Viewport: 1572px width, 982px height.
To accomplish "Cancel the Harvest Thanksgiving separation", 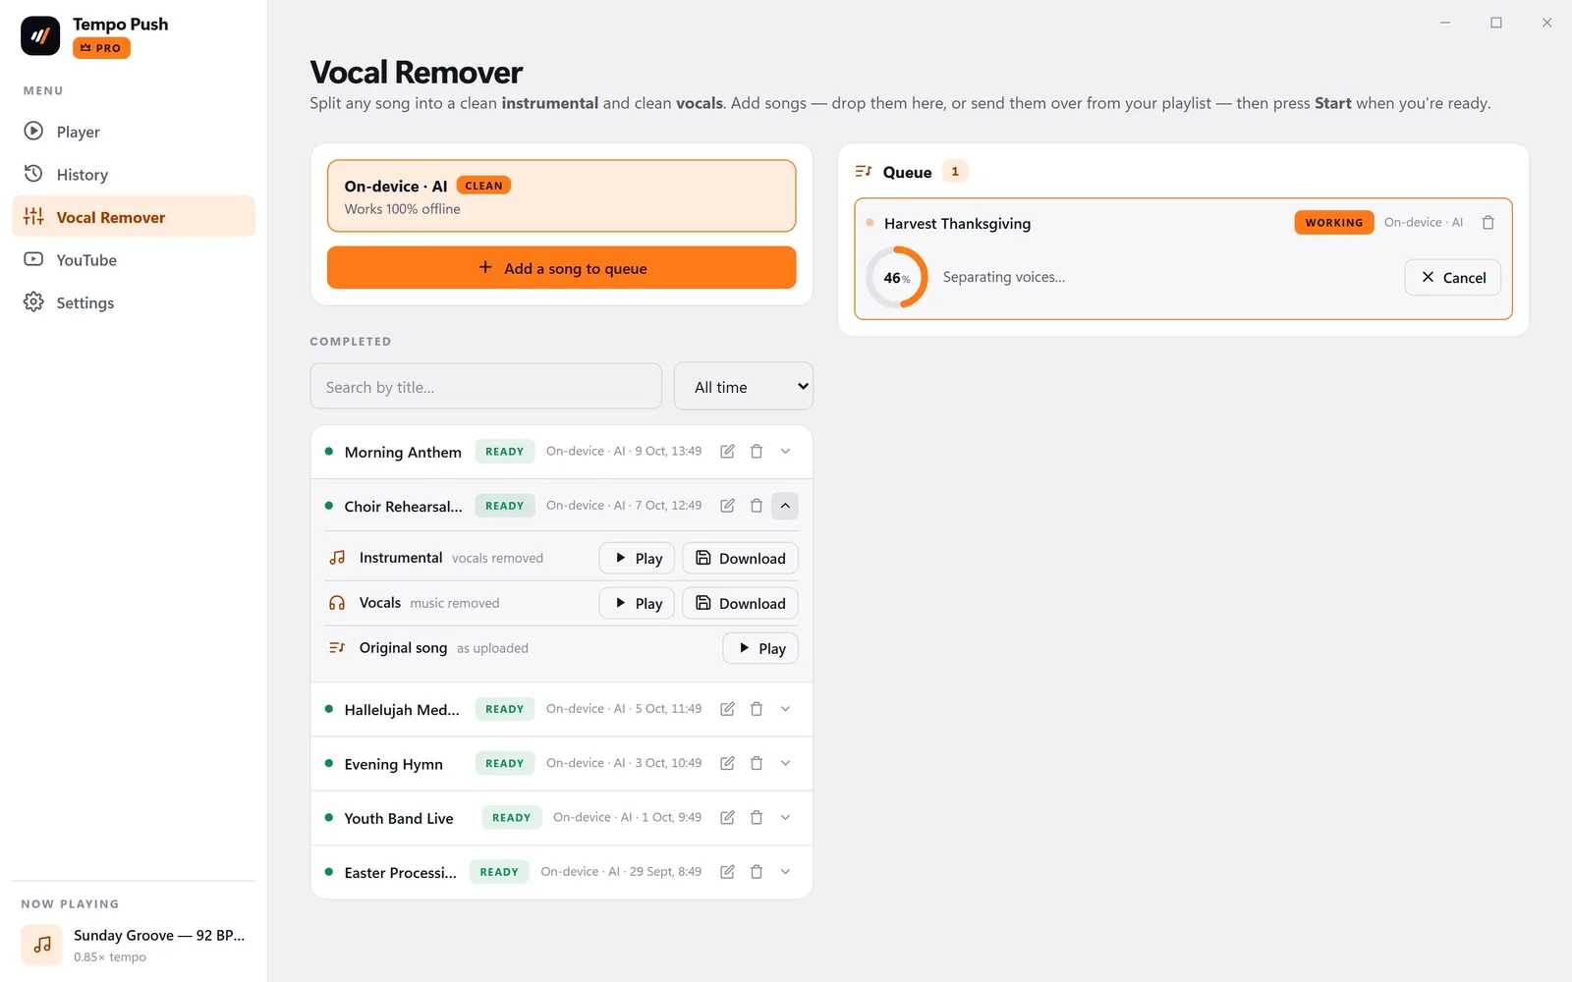I will point(1452,278).
